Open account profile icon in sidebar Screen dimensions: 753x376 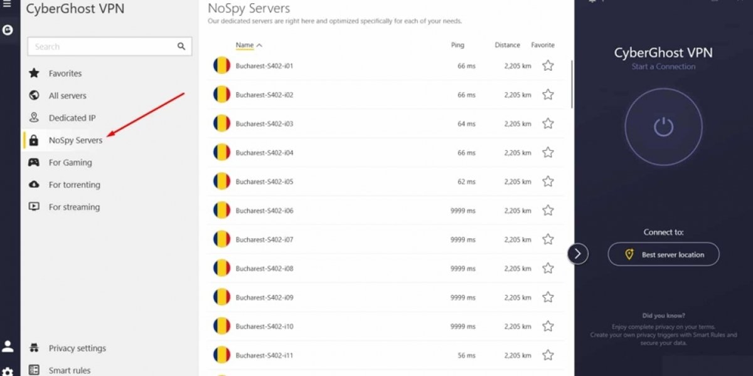coord(8,346)
